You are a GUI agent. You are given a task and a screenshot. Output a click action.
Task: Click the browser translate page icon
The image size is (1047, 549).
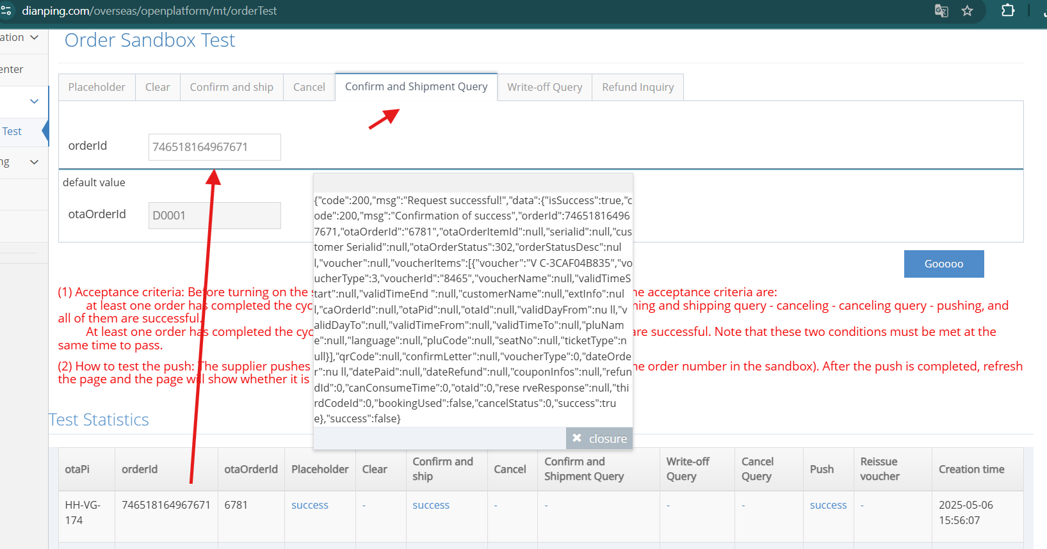941,11
